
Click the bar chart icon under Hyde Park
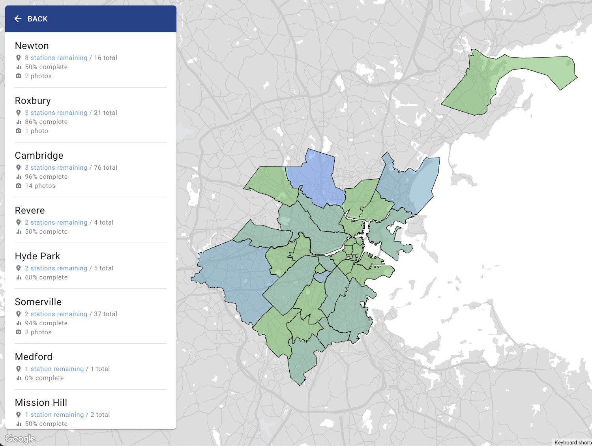[18, 277]
